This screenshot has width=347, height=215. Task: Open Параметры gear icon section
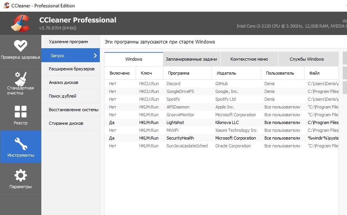(x=20, y=179)
